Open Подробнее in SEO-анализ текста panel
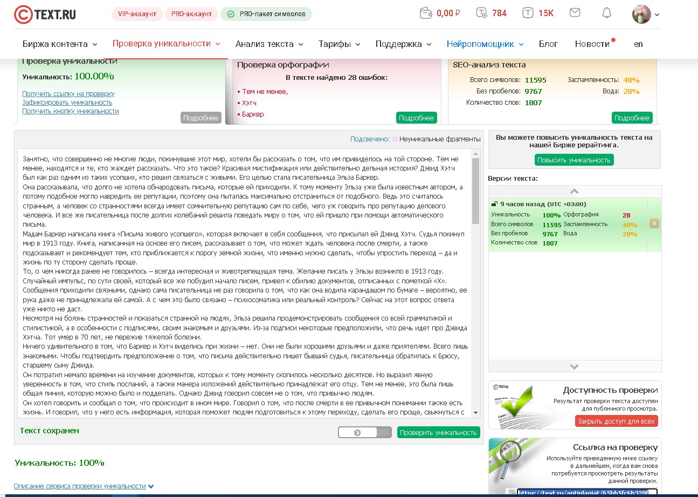Viewport: 698px width, 497px height. (632, 118)
